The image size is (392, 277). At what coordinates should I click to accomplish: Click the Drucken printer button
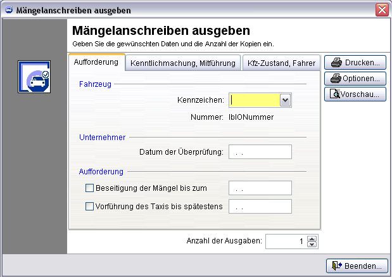click(355, 63)
